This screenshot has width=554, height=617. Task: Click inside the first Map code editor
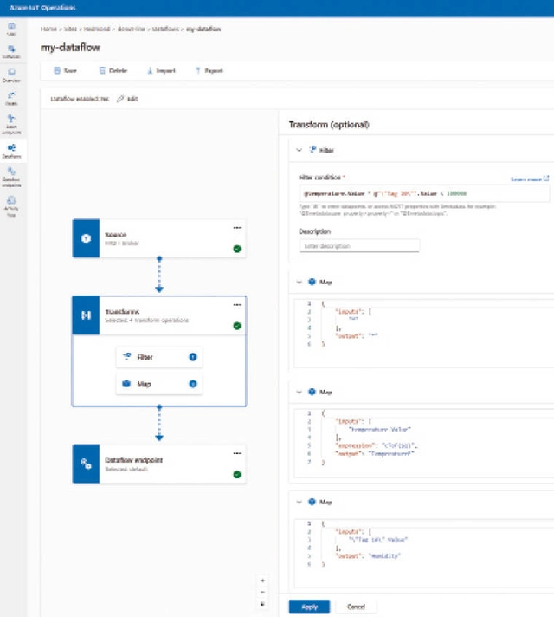tap(424, 334)
